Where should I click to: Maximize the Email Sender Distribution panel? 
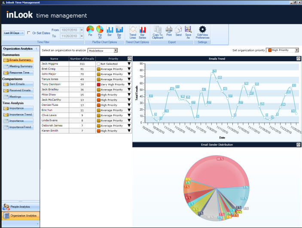point(298,144)
